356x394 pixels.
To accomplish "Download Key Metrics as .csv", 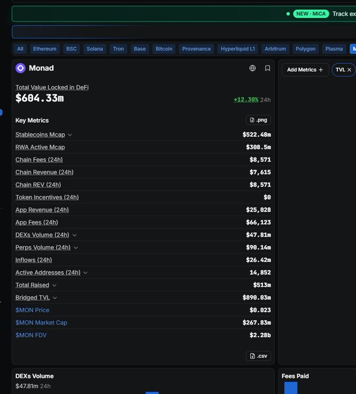I will [x=258, y=356].
